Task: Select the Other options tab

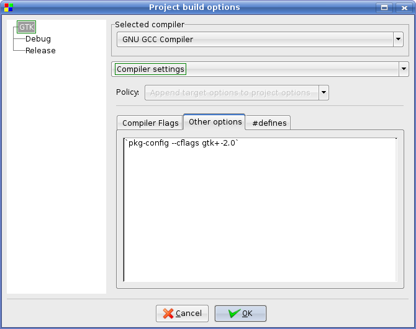Action: pyautogui.click(x=215, y=122)
